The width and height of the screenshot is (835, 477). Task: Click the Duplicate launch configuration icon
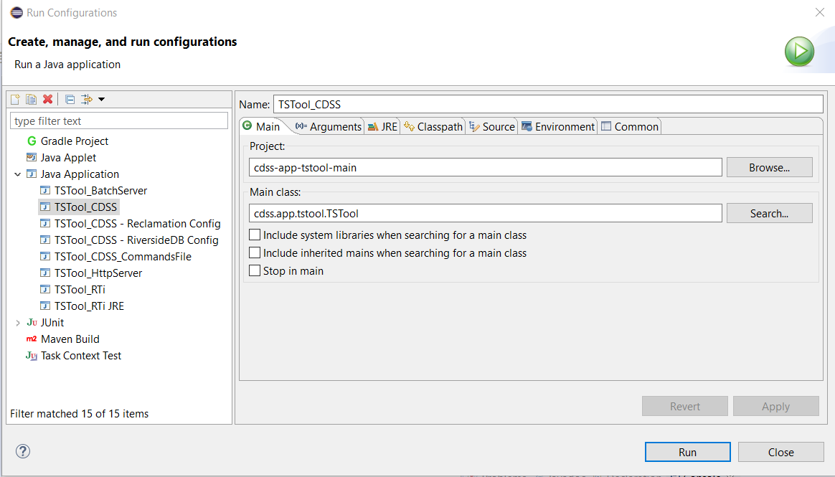click(32, 99)
